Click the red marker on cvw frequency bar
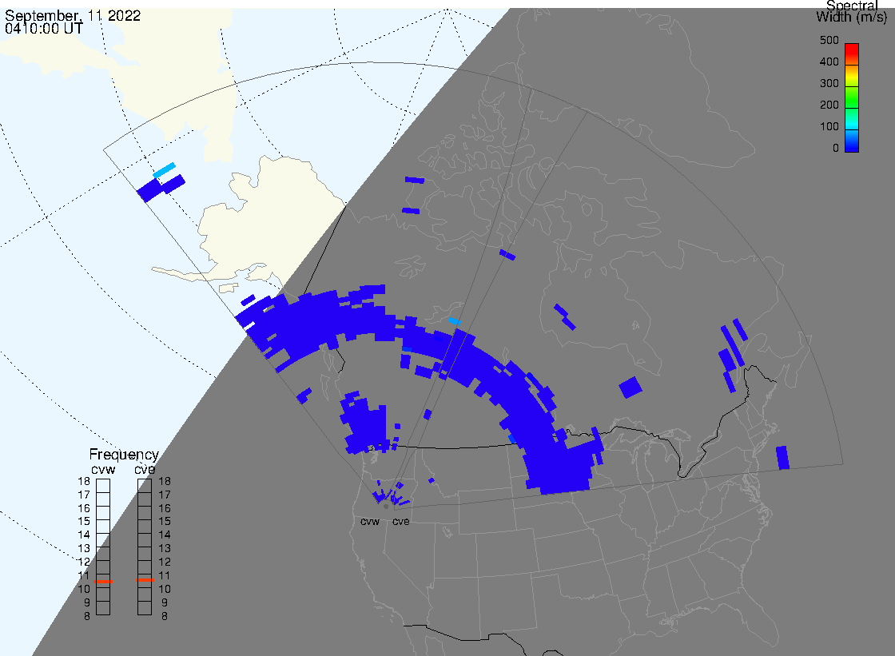Screen dimensions: 895x656 pyautogui.click(x=103, y=582)
